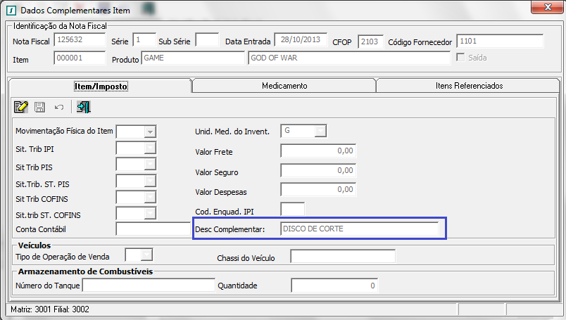Open the Sit Trib PIS dropdown

pos(150,165)
